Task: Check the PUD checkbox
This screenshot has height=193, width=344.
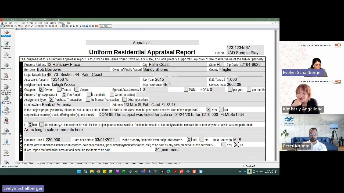Action: tap(186, 90)
